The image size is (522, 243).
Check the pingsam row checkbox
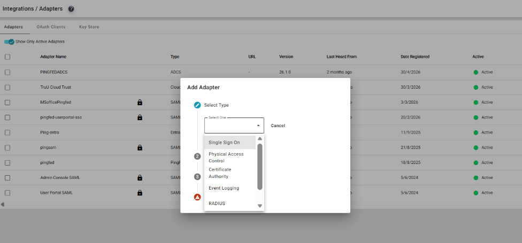[x=7, y=147]
